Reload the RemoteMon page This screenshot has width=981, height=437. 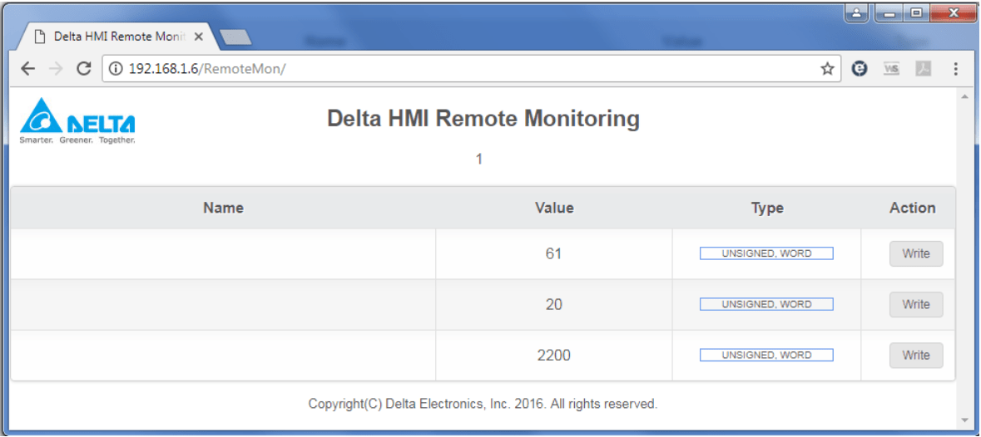click(82, 69)
